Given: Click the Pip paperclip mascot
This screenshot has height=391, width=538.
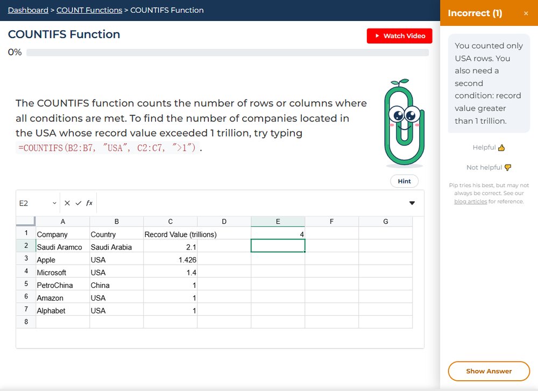Looking at the screenshot, I should tap(404, 123).
